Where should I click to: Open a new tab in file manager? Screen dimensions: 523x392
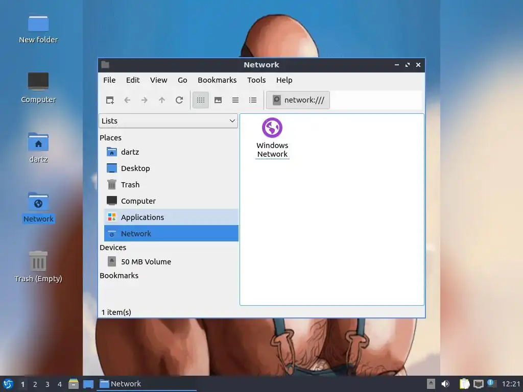pos(110,100)
